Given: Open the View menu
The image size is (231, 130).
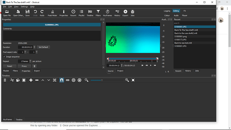Looking at the screenshot, I should [16, 7].
